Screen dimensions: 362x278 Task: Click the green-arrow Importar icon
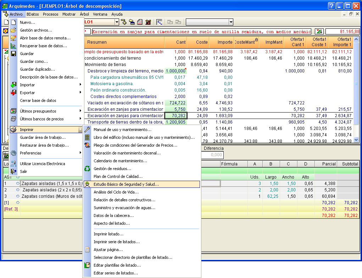[x=13, y=85]
